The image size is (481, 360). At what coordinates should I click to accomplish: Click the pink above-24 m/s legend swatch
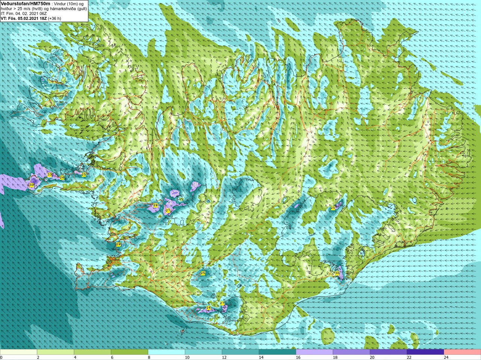[x=463, y=352]
